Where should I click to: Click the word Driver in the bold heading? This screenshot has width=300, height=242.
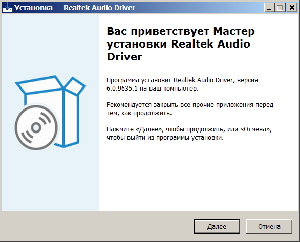point(124,57)
